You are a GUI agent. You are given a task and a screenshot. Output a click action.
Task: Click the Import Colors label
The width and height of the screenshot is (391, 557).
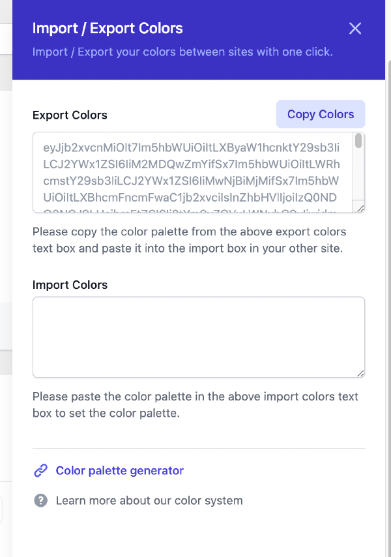(69, 285)
